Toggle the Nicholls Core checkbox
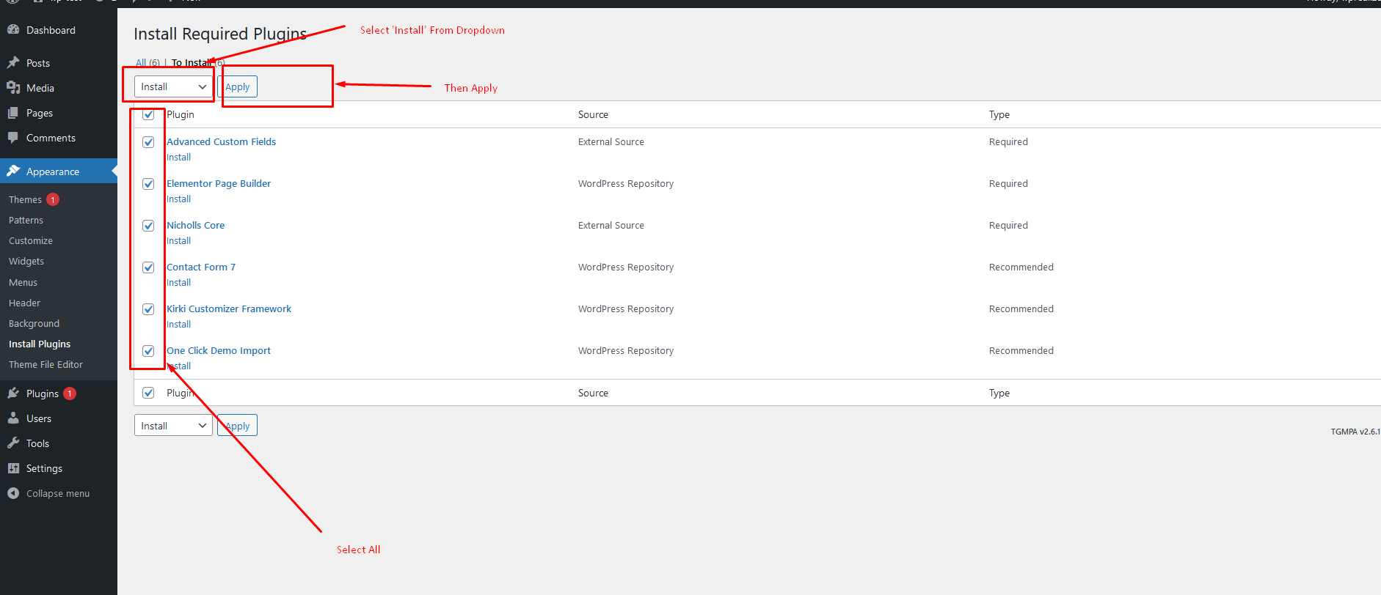 point(148,226)
